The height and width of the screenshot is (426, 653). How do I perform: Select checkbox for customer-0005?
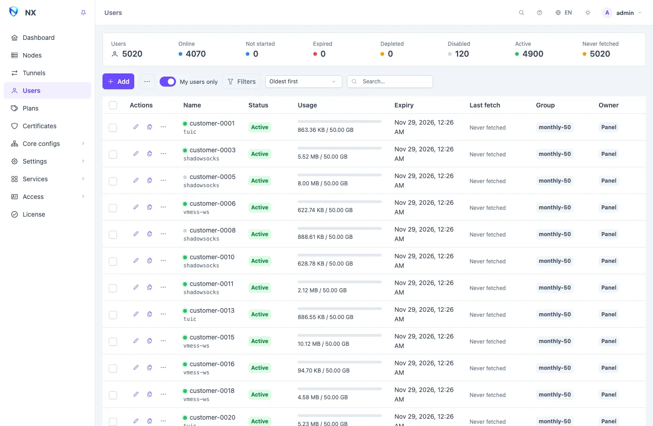point(113,181)
